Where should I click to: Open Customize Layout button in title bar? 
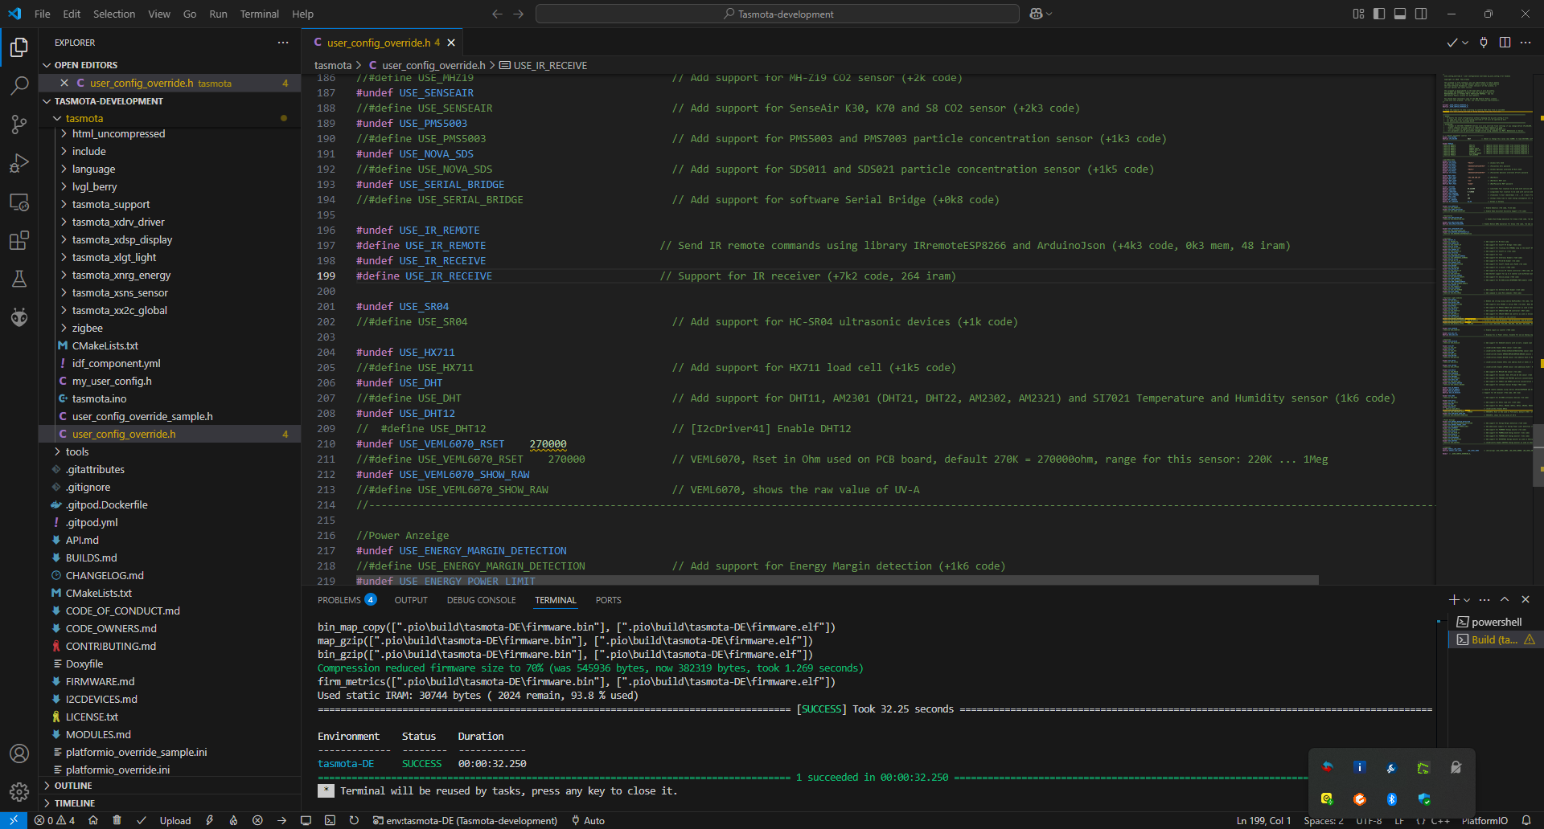tap(1358, 14)
